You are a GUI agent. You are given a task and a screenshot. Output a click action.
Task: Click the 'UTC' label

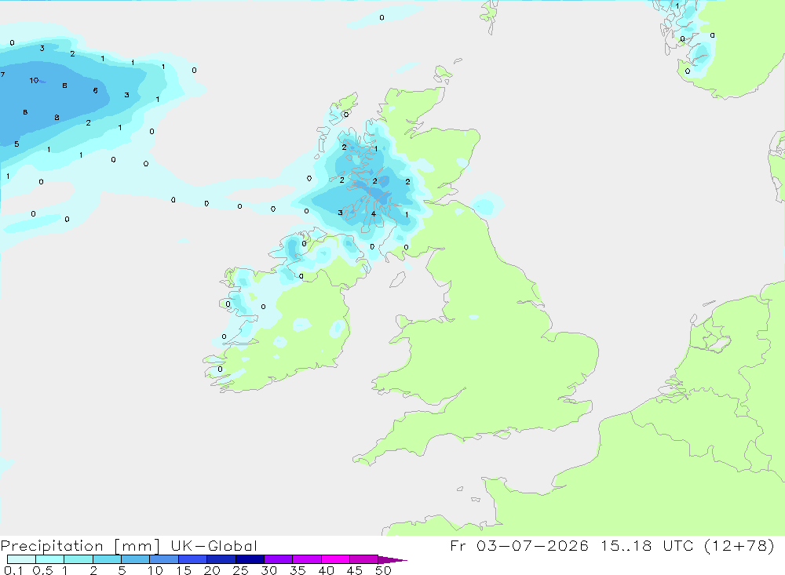678,545
